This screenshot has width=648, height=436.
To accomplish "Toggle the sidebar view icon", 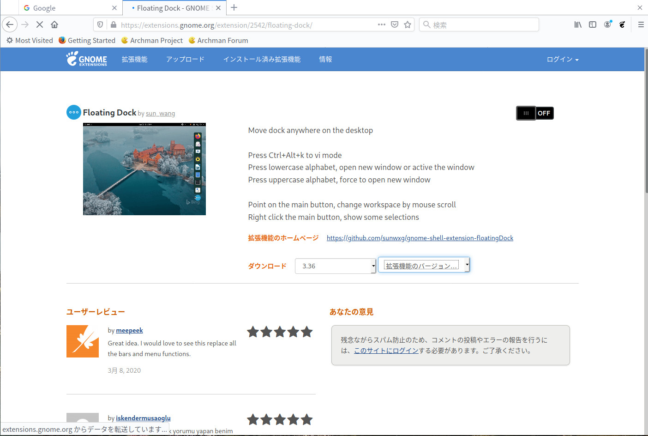I will (593, 24).
